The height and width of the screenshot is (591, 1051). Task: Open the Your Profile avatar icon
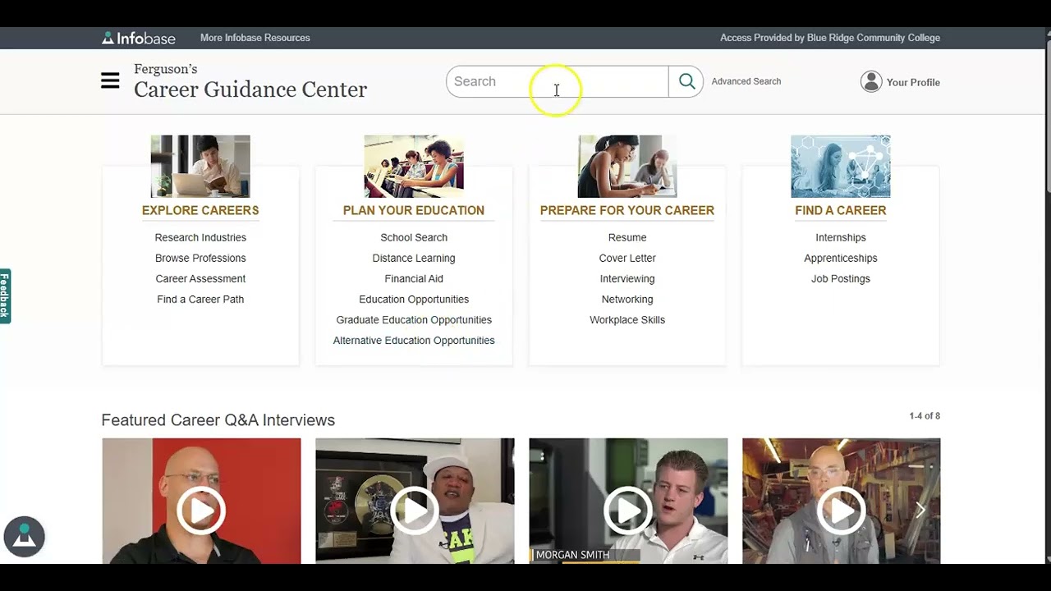coord(871,81)
